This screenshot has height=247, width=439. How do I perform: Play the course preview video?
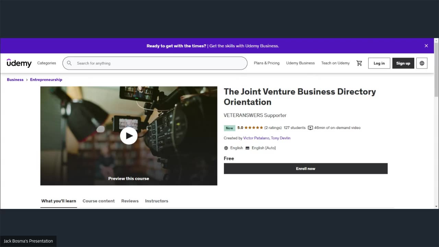coord(129,136)
